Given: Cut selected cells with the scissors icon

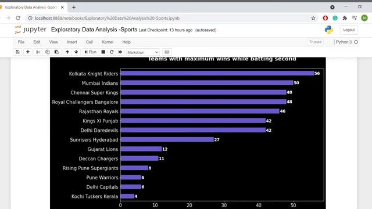Looking at the screenshot, I should pos(38,52).
